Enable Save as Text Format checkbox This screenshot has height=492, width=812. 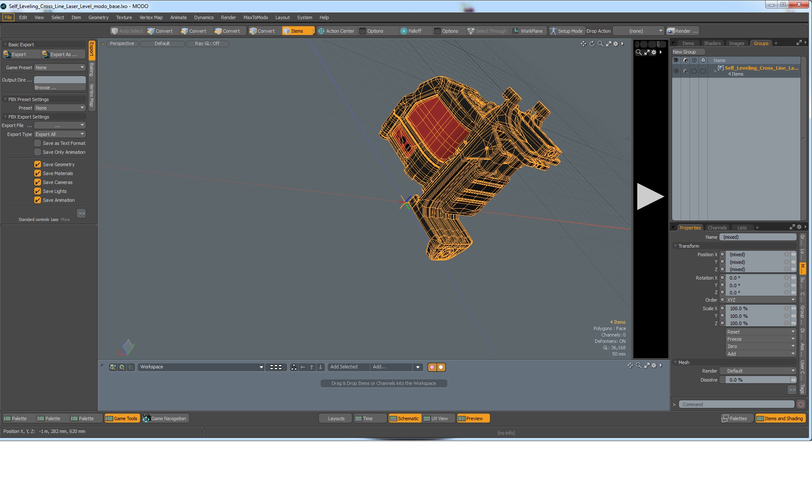pyautogui.click(x=38, y=143)
